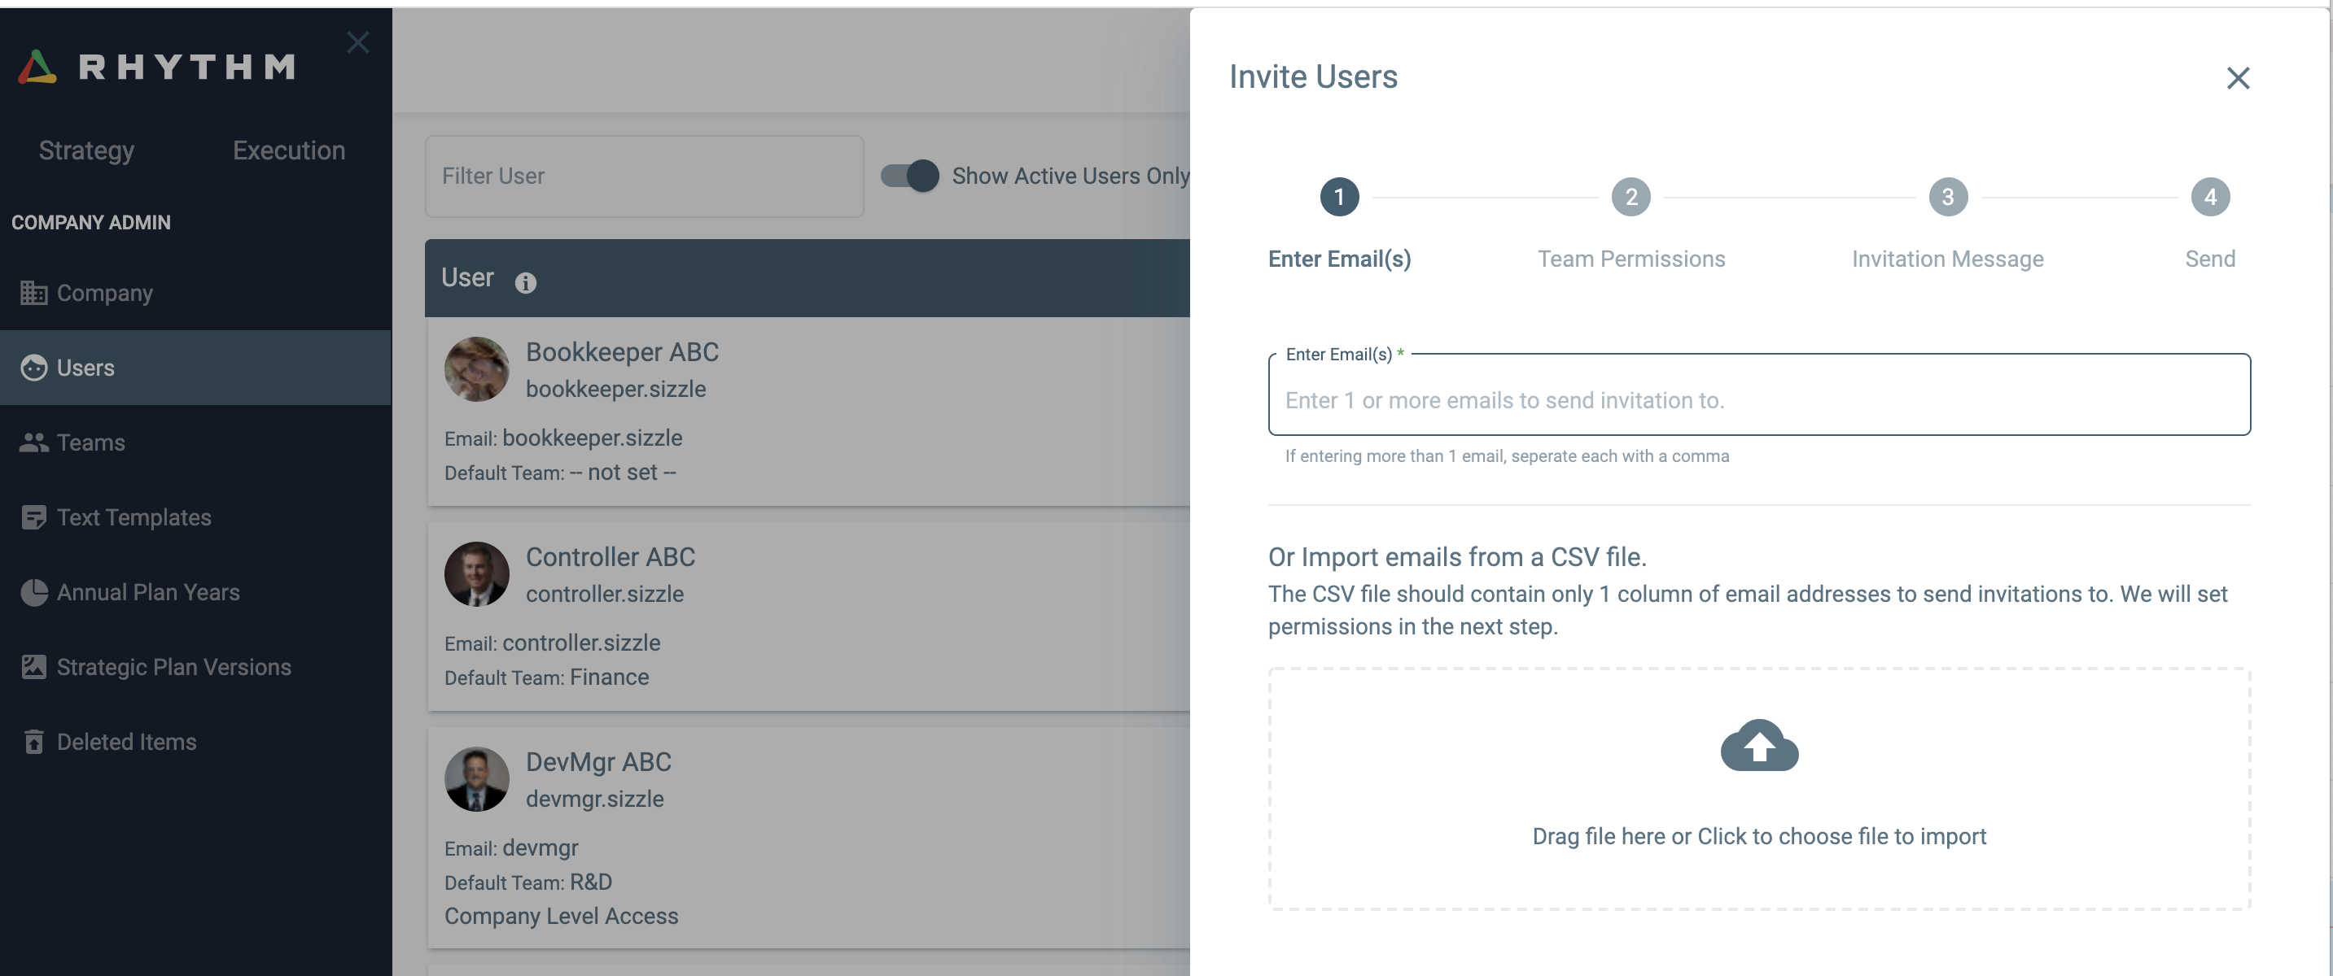Close the Invite Users panel

[x=2238, y=79]
